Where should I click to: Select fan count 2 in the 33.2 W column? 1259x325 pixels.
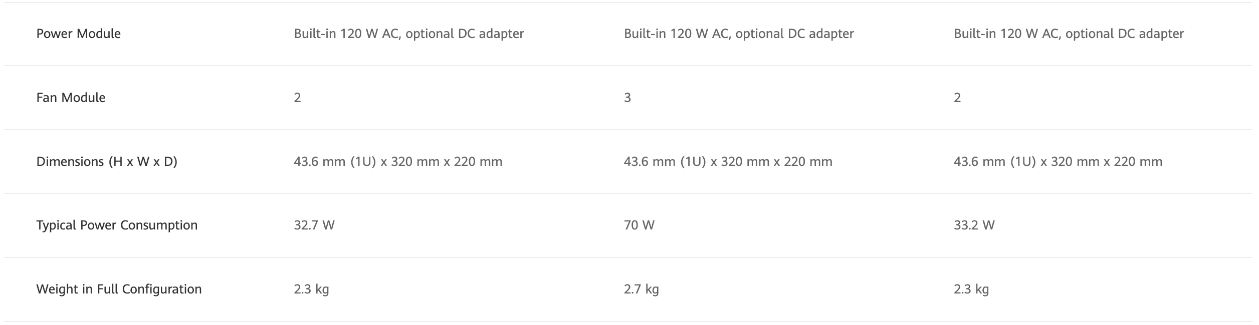click(x=957, y=97)
